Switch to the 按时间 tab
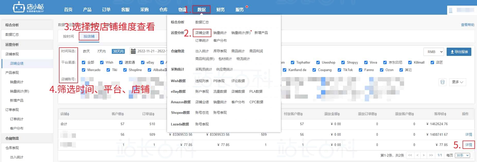Screen dimensions: 477x162 pyautogui.click(x=68, y=36)
